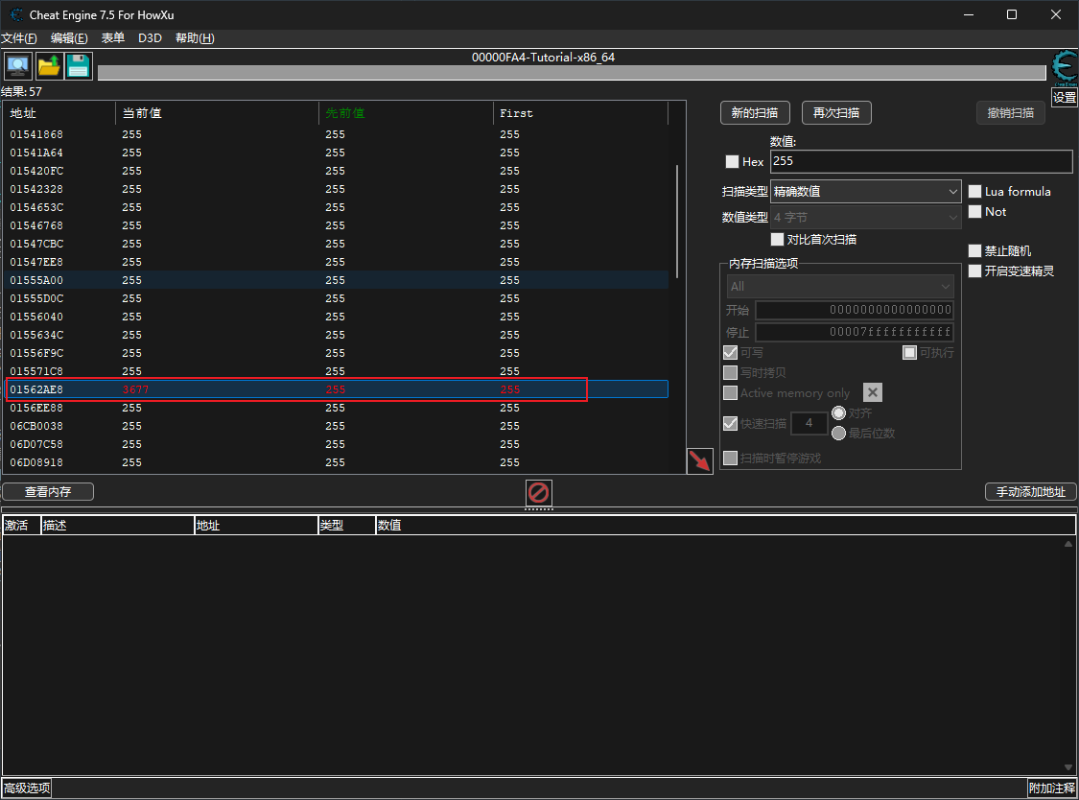Open the memory region dropdown showing All
The height and width of the screenshot is (800, 1079).
point(840,286)
